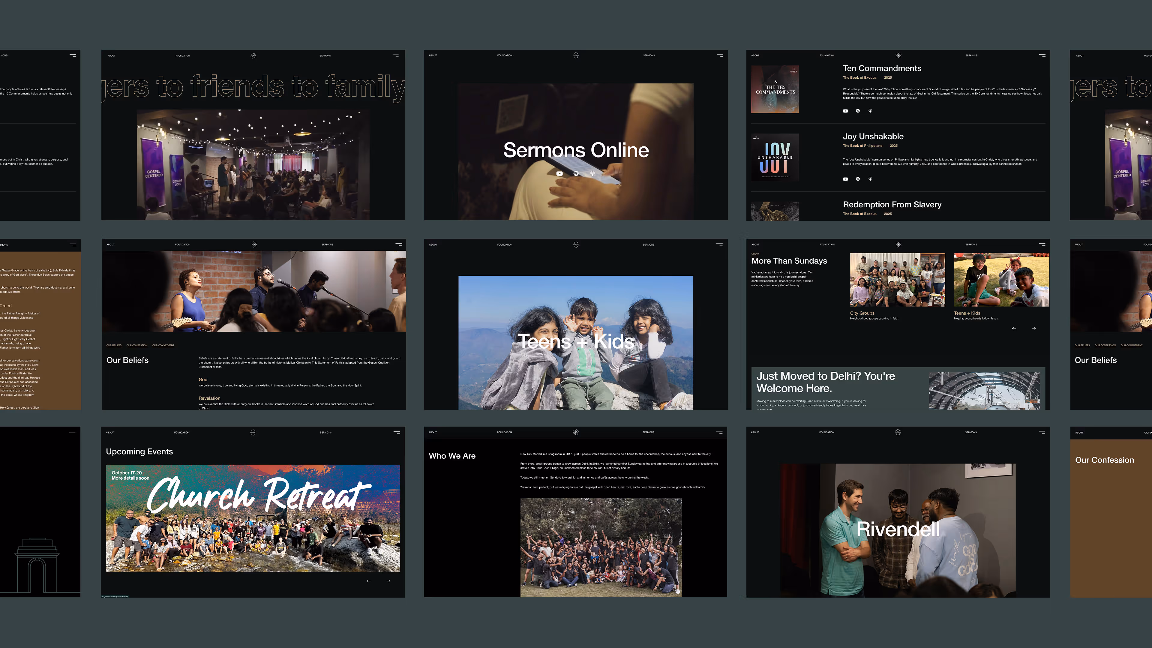The width and height of the screenshot is (1152, 648).
Task: Click snowflake logo above Teens + Kids photo
Action: (x=576, y=244)
